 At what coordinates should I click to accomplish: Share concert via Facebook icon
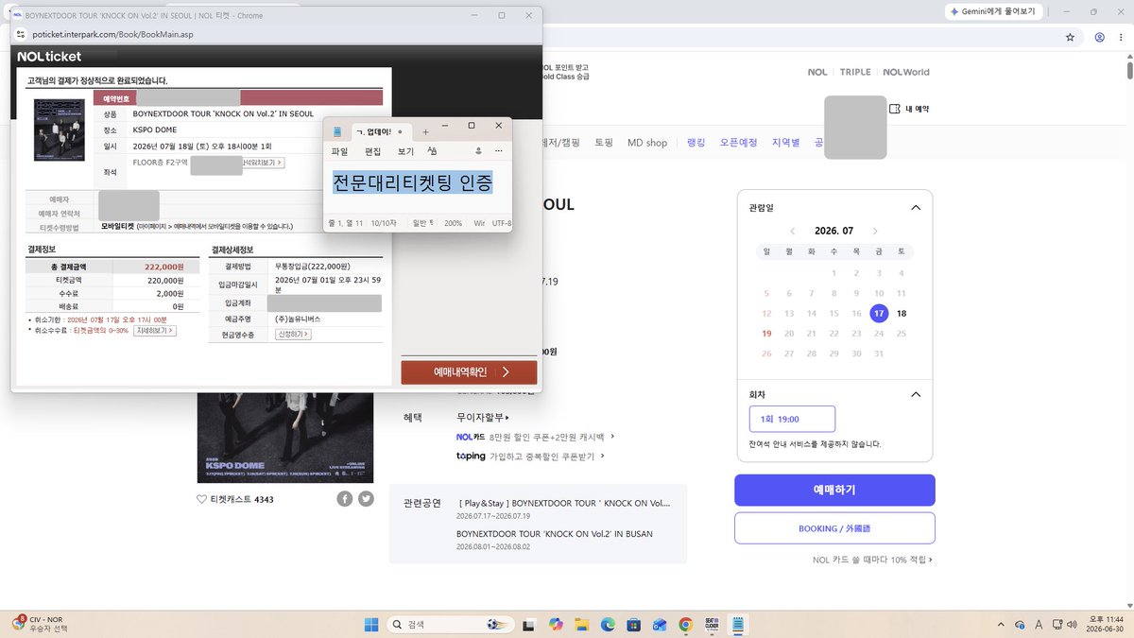345,498
